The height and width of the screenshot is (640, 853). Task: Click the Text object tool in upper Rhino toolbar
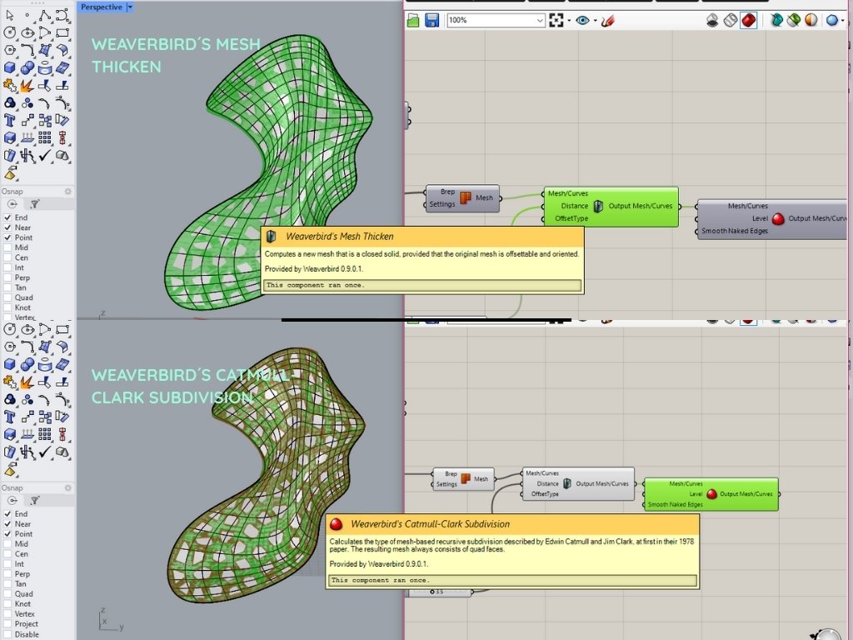tap(10, 120)
